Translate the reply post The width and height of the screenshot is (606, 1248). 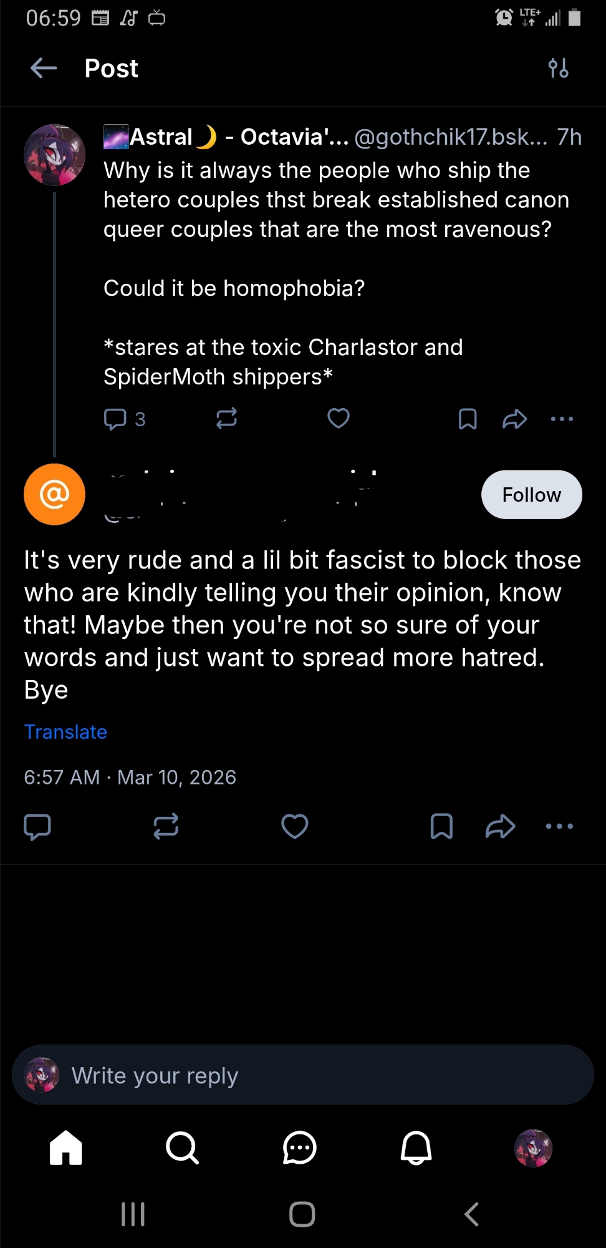point(65,732)
